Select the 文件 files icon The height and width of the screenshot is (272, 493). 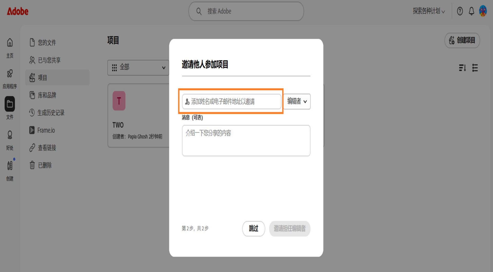(10, 104)
